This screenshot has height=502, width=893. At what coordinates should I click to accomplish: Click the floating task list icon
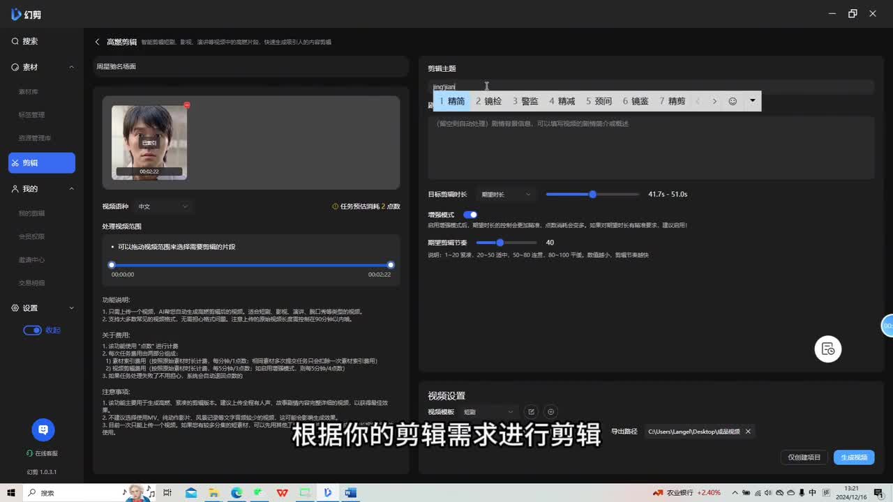pos(828,349)
